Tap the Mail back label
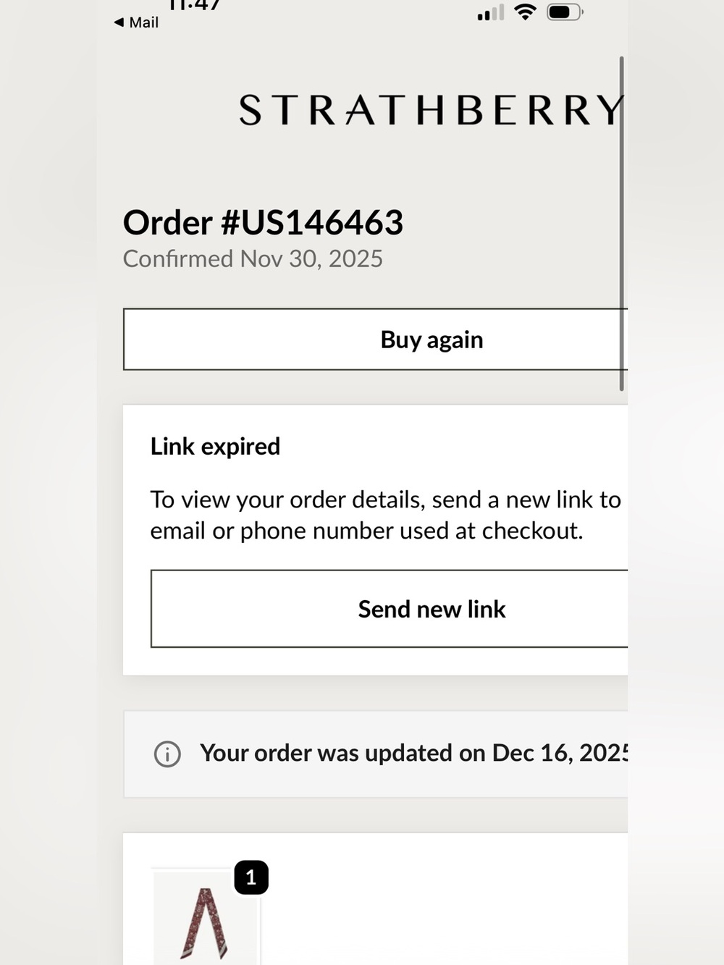This screenshot has width=724, height=965. point(143,22)
